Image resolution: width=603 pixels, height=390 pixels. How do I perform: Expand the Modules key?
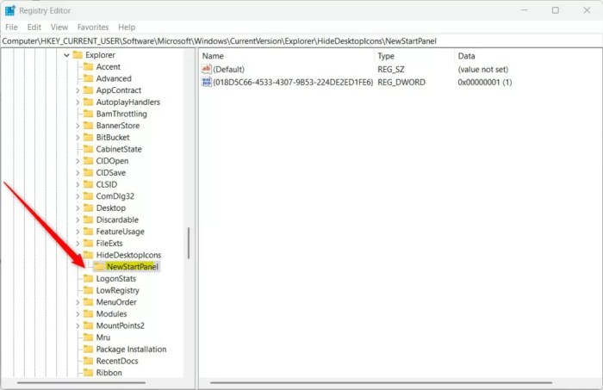pos(78,314)
